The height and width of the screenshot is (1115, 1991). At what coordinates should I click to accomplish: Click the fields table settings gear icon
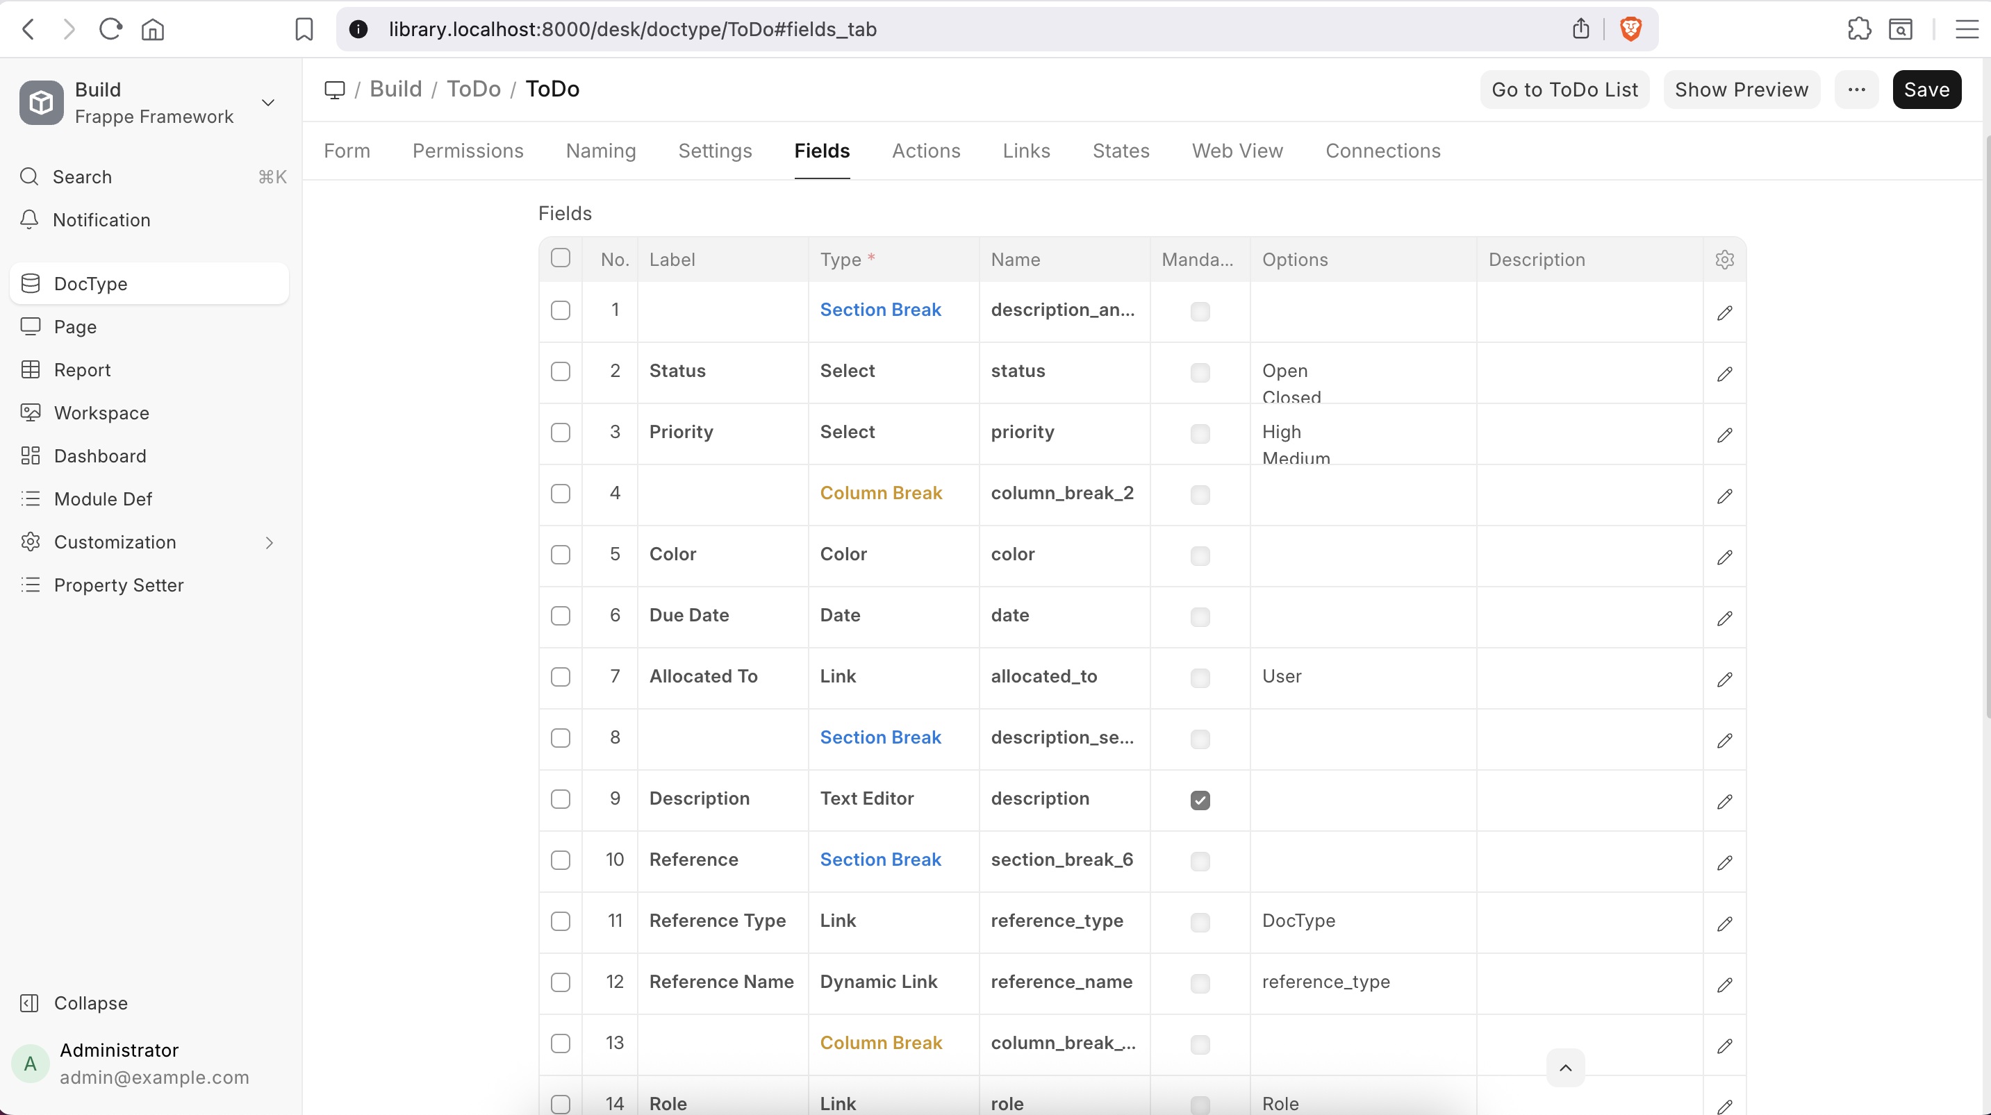(x=1724, y=260)
